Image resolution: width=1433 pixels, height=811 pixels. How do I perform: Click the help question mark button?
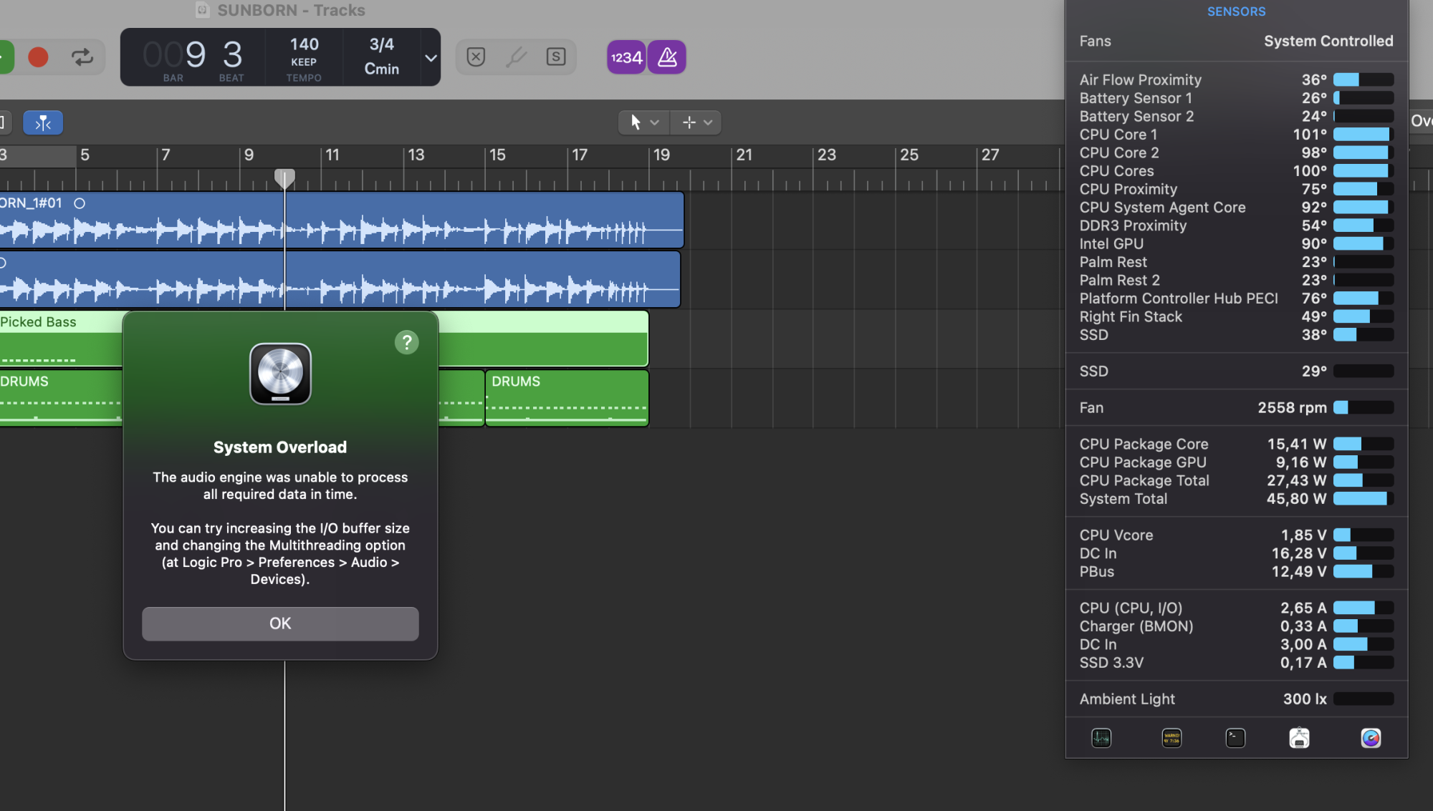coord(406,343)
